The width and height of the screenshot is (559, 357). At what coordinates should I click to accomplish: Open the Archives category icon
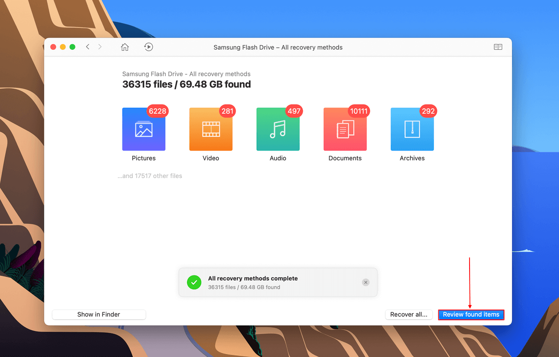(412, 129)
